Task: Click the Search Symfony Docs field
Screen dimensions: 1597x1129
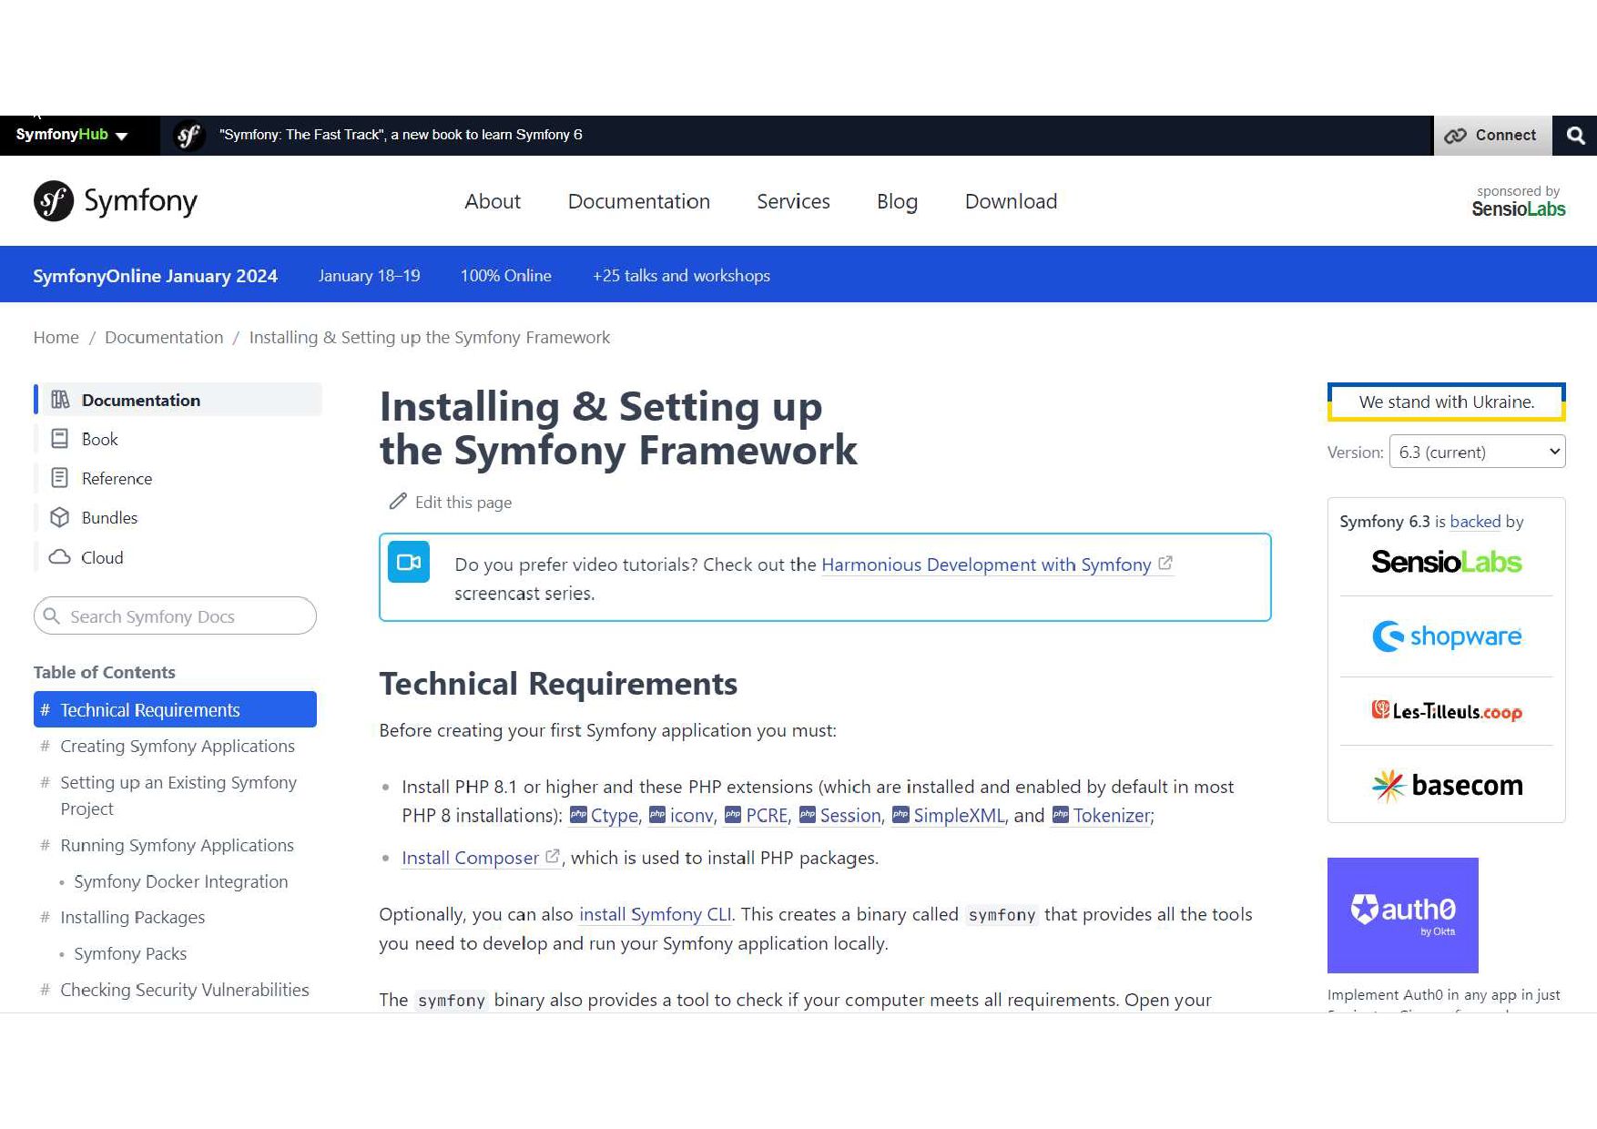Action: click(175, 616)
